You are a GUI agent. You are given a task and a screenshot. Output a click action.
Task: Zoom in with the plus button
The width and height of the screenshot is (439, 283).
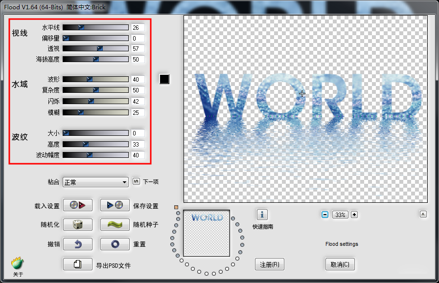point(354,215)
